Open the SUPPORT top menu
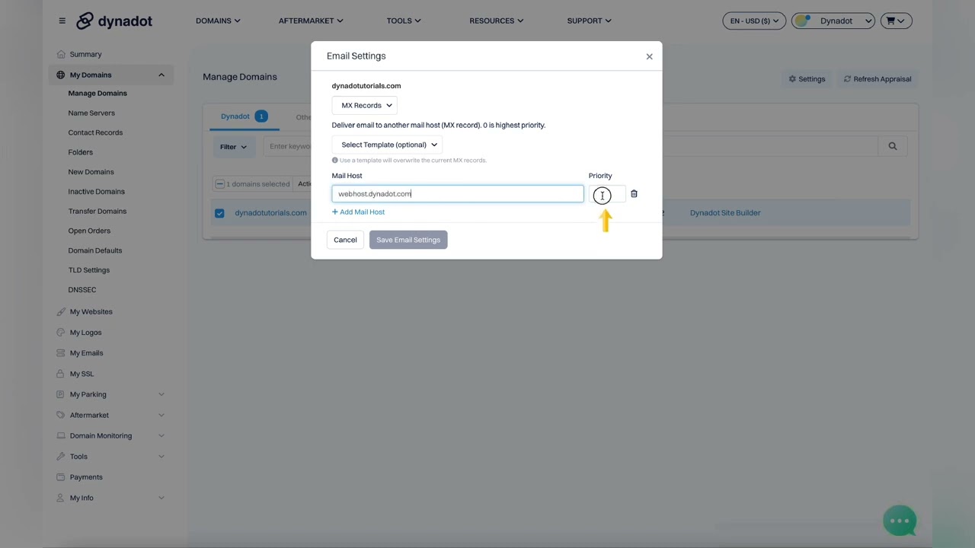Viewport: 975px width, 548px height. (589, 21)
